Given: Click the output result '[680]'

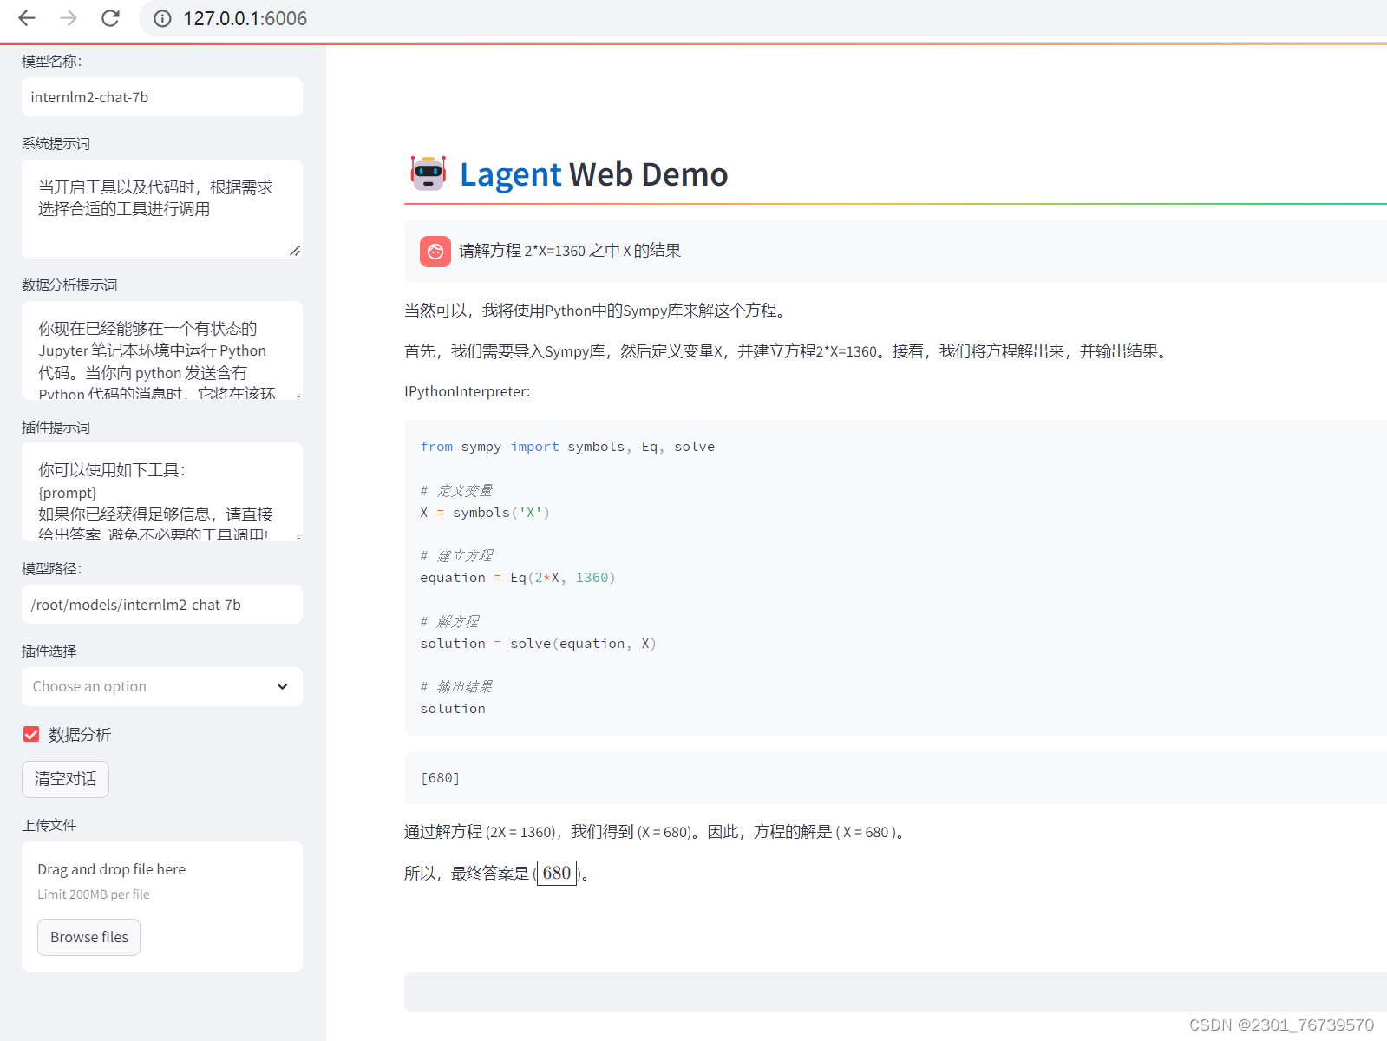Looking at the screenshot, I should [x=440, y=778].
